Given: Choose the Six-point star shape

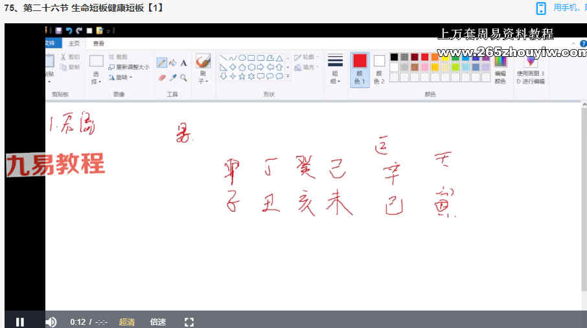Looking at the screenshot, I should point(251,76).
